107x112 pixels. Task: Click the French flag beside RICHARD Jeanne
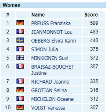(20, 81)
